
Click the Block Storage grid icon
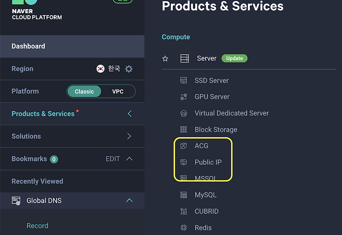pyautogui.click(x=183, y=130)
